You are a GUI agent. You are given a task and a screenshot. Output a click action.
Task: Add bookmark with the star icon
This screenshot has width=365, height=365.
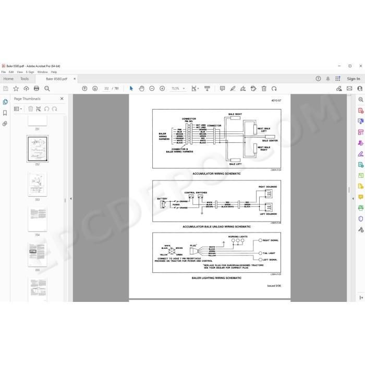(x=16, y=89)
